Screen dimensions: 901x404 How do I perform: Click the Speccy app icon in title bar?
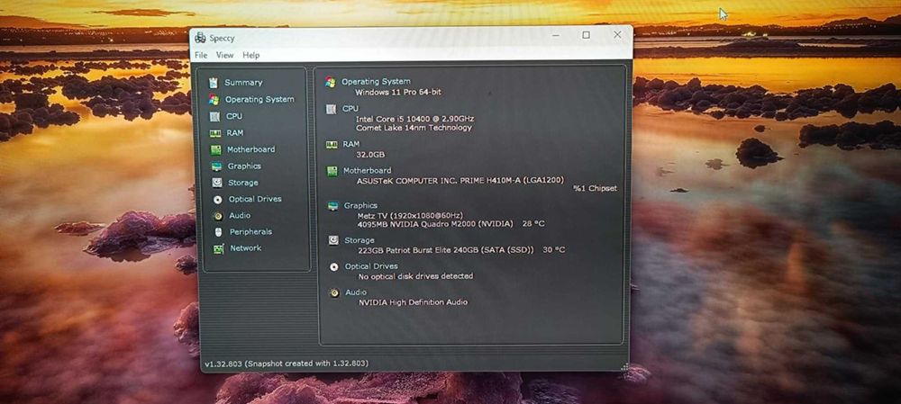(200, 38)
